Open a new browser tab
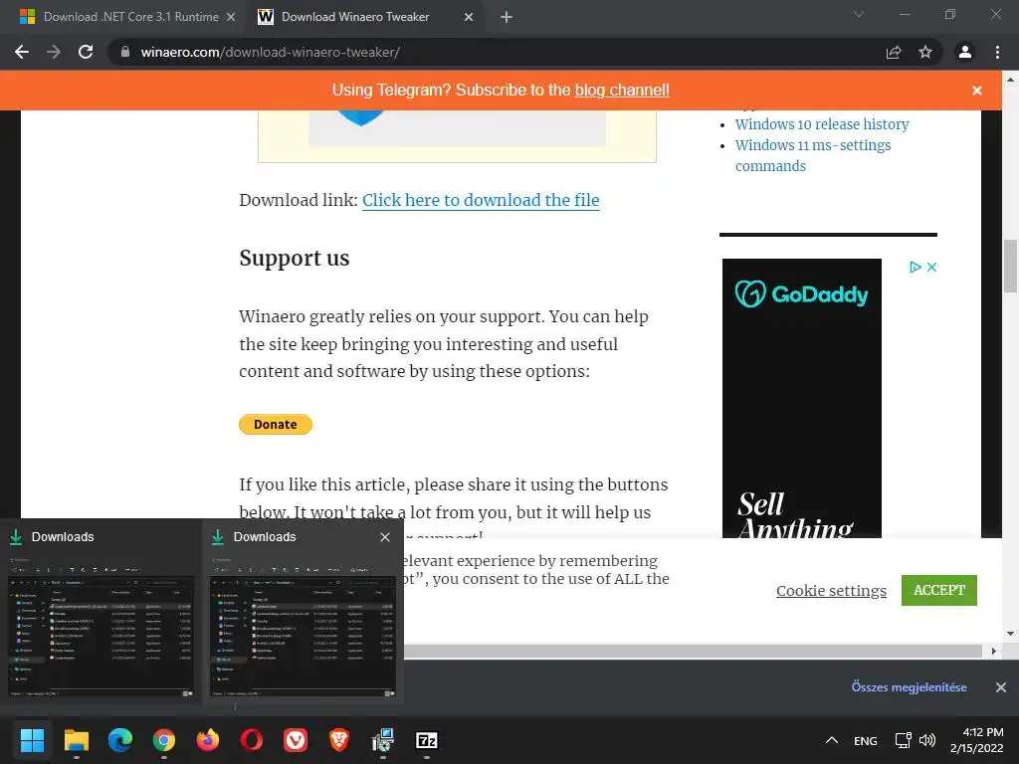1019x764 pixels. 507,17
